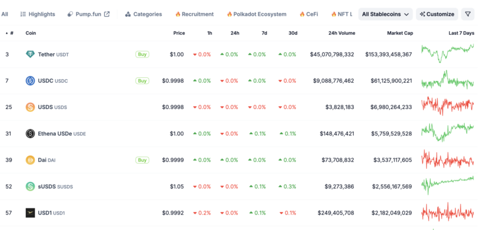Screen dimensions: 479x230
Task: Click the USD1 black logo icon
Action: pyautogui.click(x=31, y=213)
